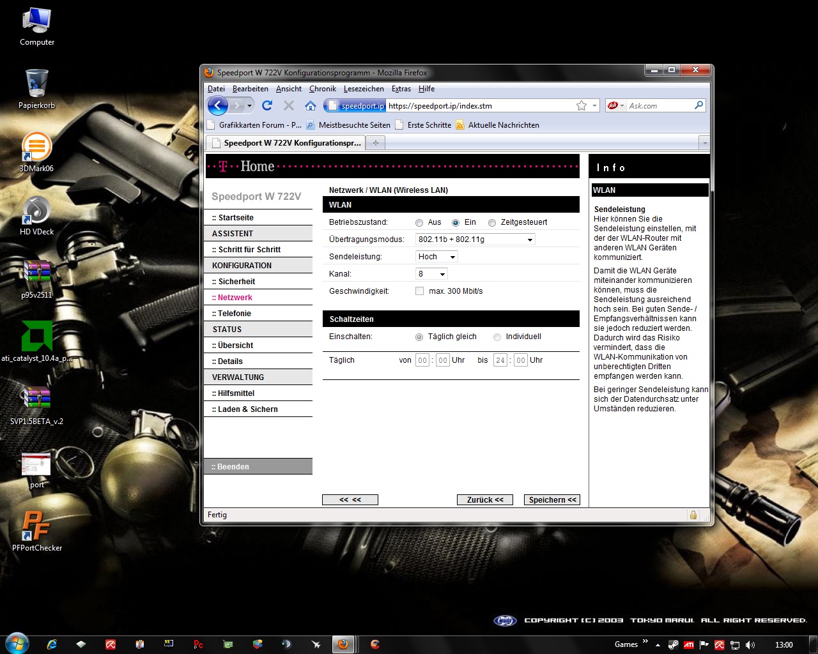Screen dimensions: 818x654
Task: Click the URL address field
Action: [x=480, y=106]
